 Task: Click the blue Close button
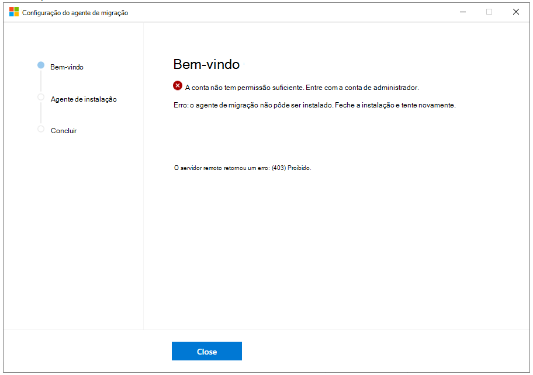(207, 351)
